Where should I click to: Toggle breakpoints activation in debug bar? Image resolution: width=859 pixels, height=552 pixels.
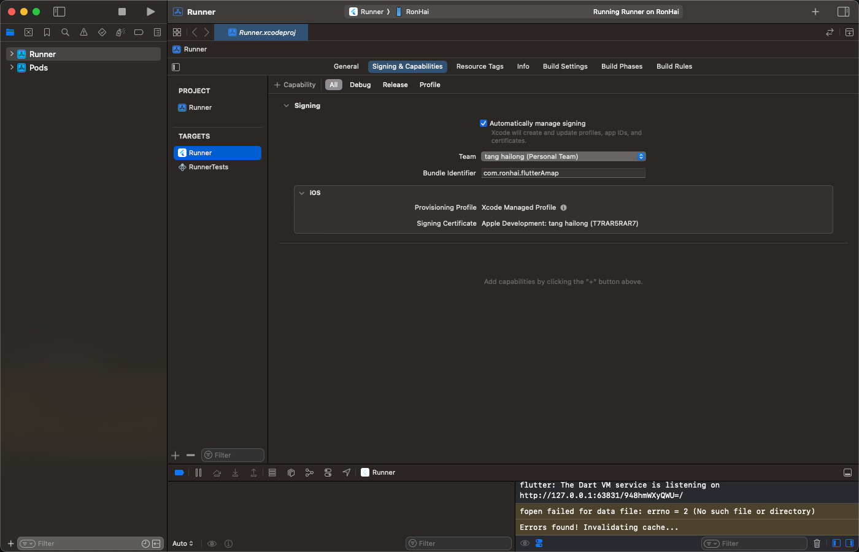click(x=179, y=472)
